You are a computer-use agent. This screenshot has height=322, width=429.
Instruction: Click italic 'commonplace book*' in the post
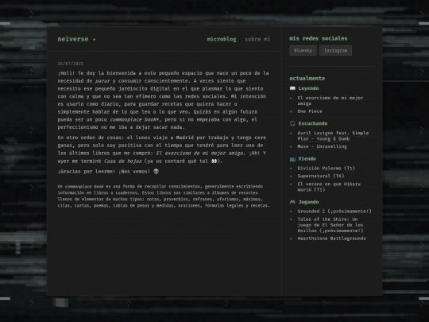click(134, 119)
